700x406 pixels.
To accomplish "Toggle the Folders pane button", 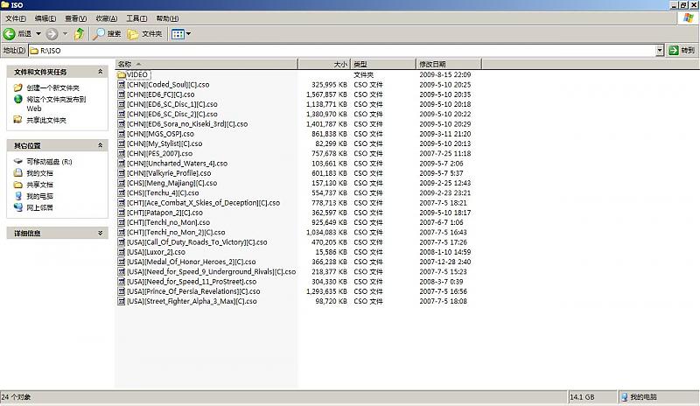I will 144,33.
